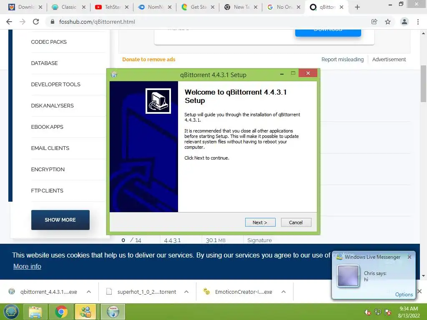Switch to the TehStar YouTube tab

pos(112,7)
